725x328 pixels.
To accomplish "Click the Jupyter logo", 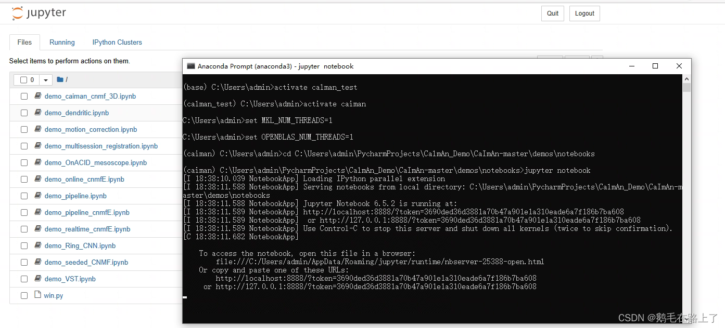I will pos(39,13).
